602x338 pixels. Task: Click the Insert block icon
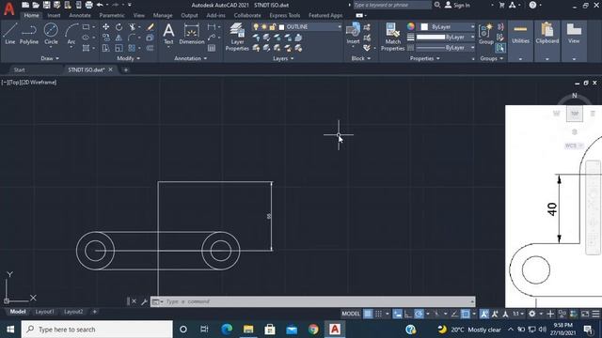[x=353, y=34]
